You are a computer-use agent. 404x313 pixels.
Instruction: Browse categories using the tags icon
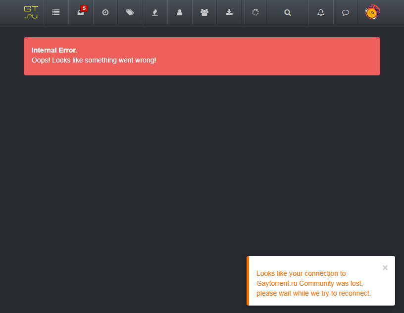(130, 12)
